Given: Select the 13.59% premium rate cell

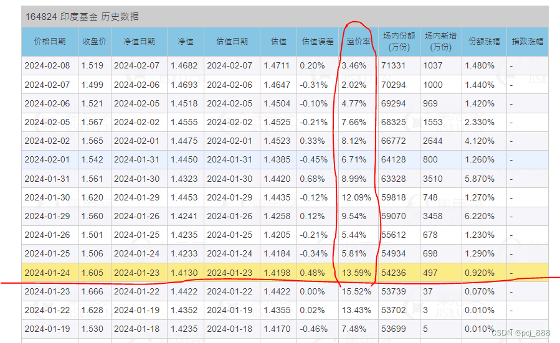Looking at the screenshot, I should pos(354,273).
